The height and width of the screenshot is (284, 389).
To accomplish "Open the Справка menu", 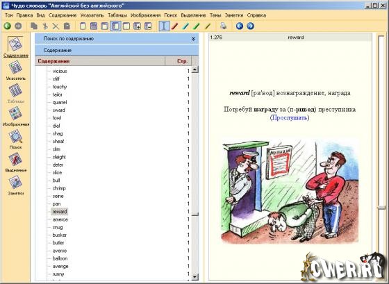I will [x=256, y=15].
